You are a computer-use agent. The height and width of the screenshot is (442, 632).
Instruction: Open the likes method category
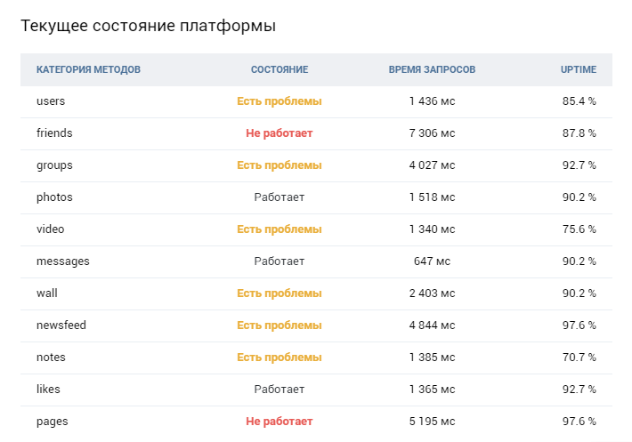pos(48,390)
